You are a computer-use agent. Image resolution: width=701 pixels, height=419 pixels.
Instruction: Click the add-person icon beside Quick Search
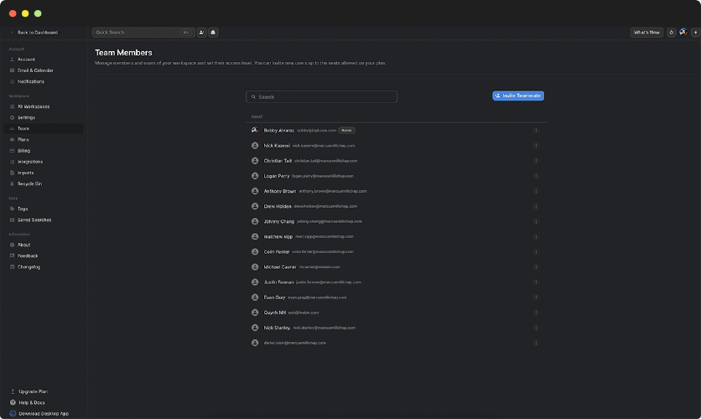coord(202,33)
